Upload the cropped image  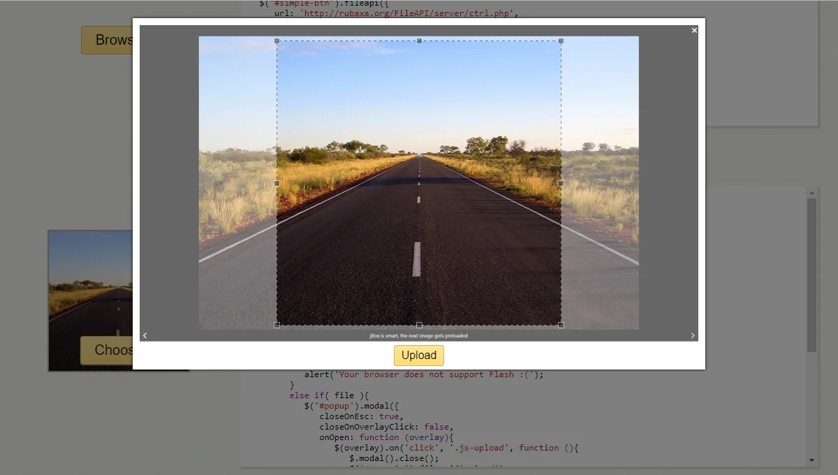pos(419,355)
